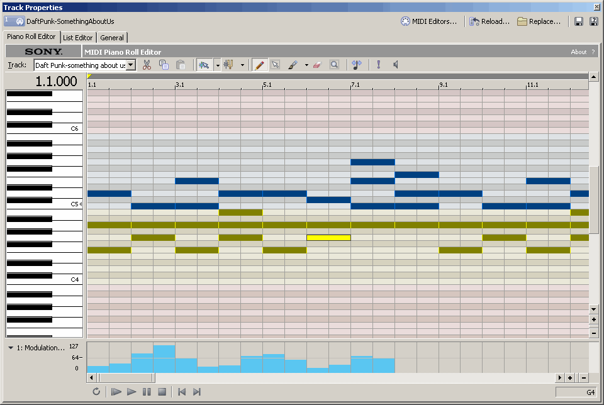Open the General tab

111,37
